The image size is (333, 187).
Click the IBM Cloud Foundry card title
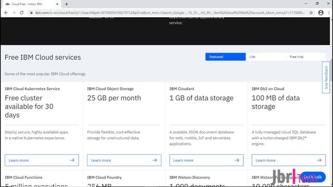[104, 177]
